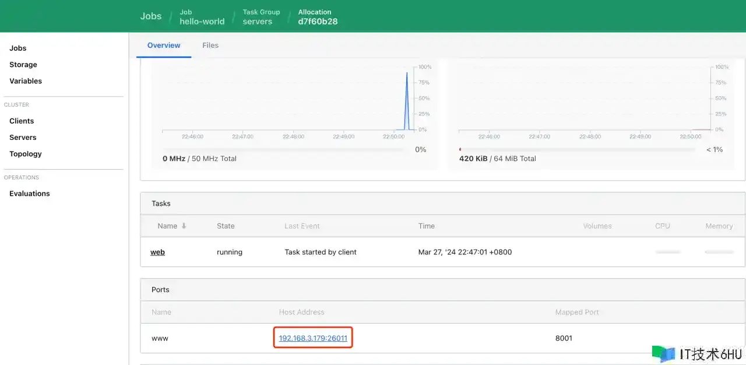Open Jobs in the sidebar
Viewport: 746px width, 365px height.
pos(18,48)
